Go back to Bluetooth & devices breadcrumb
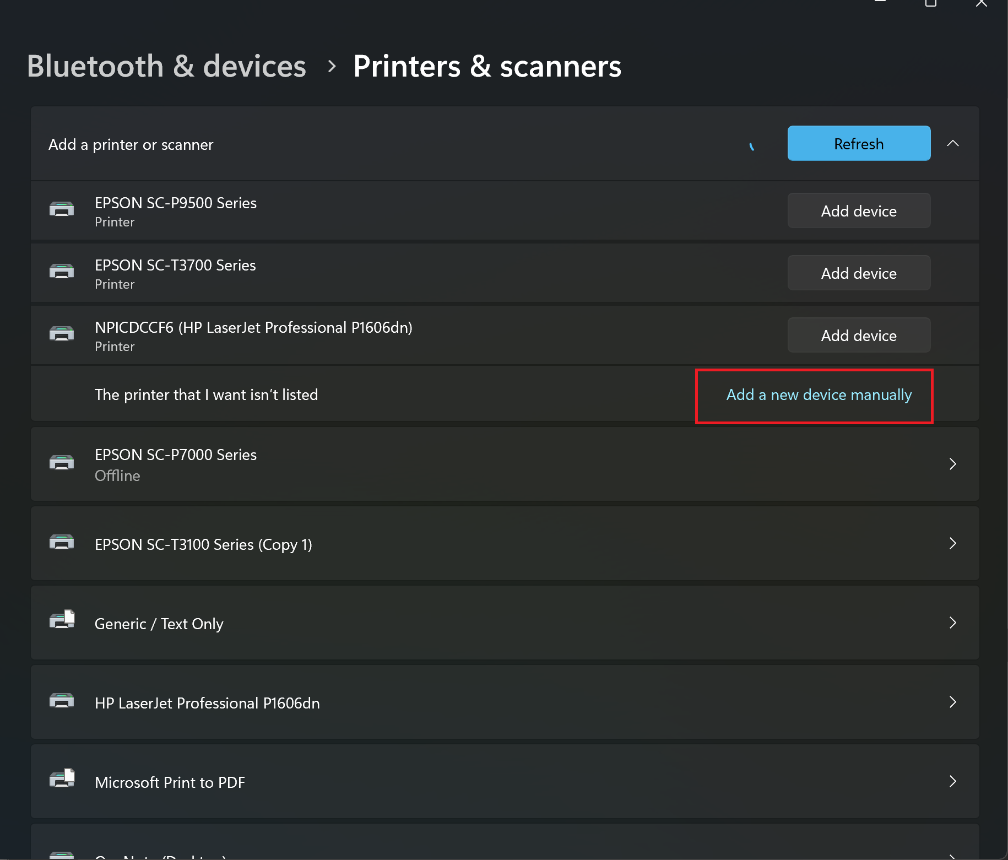The height and width of the screenshot is (860, 1008). click(166, 66)
